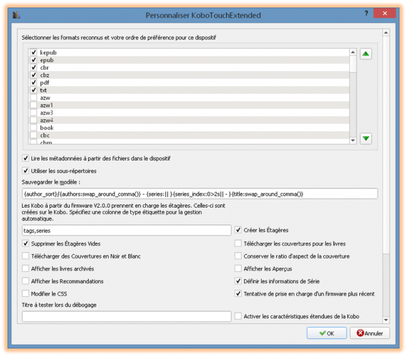407x356 pixels.
Task: Toggle Utiliser les sous-répertoires
Action: 26,171
